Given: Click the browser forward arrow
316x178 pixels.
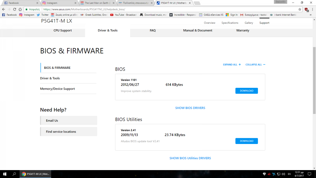Looking at the screenshot, I should 9,9.
